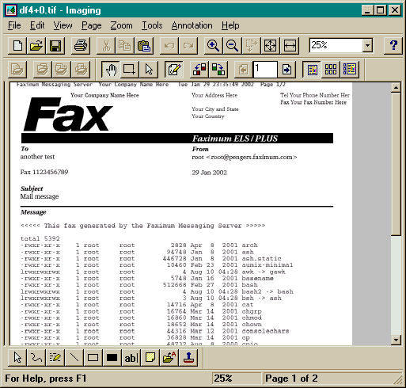Click the vertical scrollbar down arrow

coord(396,340)
